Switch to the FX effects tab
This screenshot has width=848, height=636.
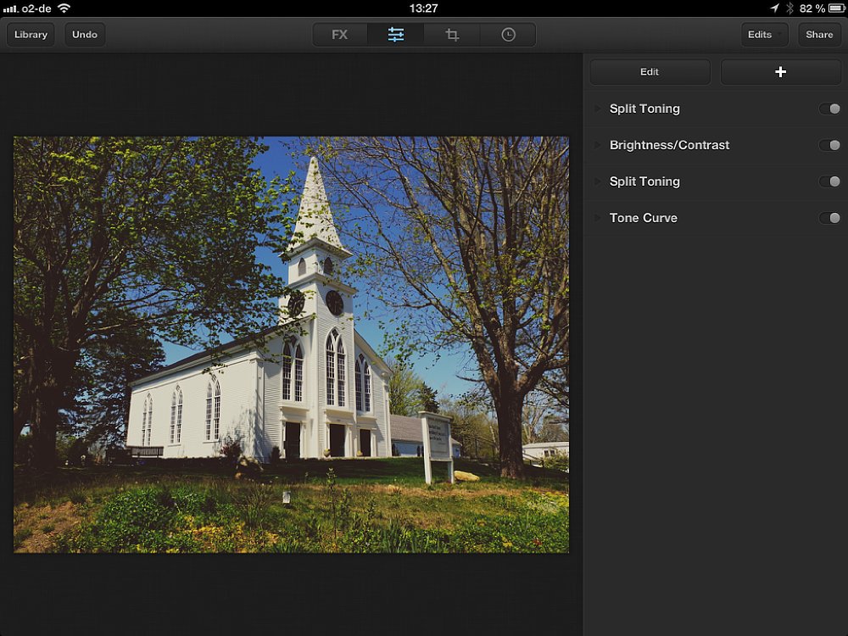point(340,35)
